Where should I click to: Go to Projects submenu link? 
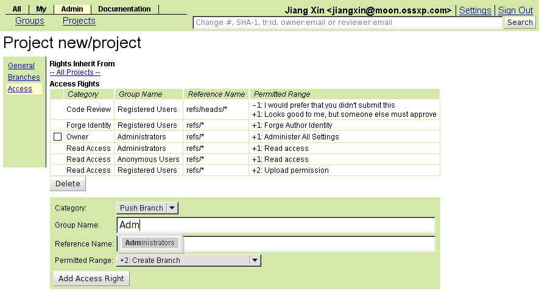(79, 21)
